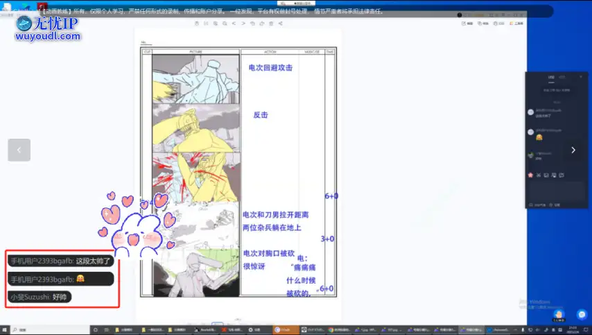Switch to the orange highlighted taskbar app
592x335 pixels.
[286, 329]
